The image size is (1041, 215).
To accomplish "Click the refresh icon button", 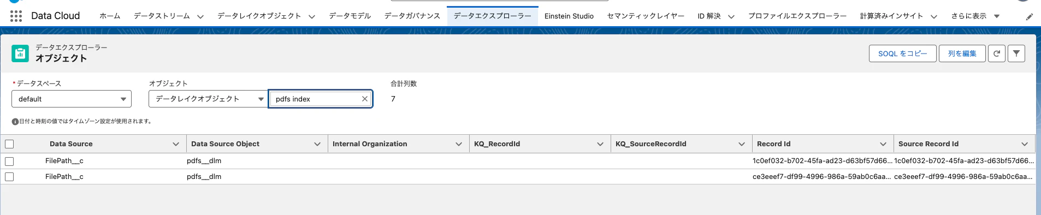I will pos(997,53).
